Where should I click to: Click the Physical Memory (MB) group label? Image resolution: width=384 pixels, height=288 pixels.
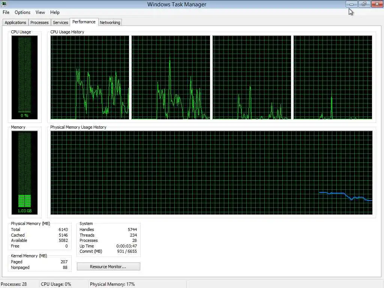(x=30, y=223)
